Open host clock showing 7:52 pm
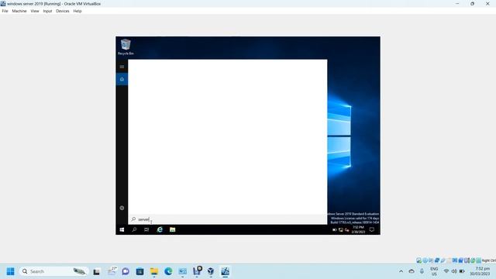The image size is (496, 279). 480,271
